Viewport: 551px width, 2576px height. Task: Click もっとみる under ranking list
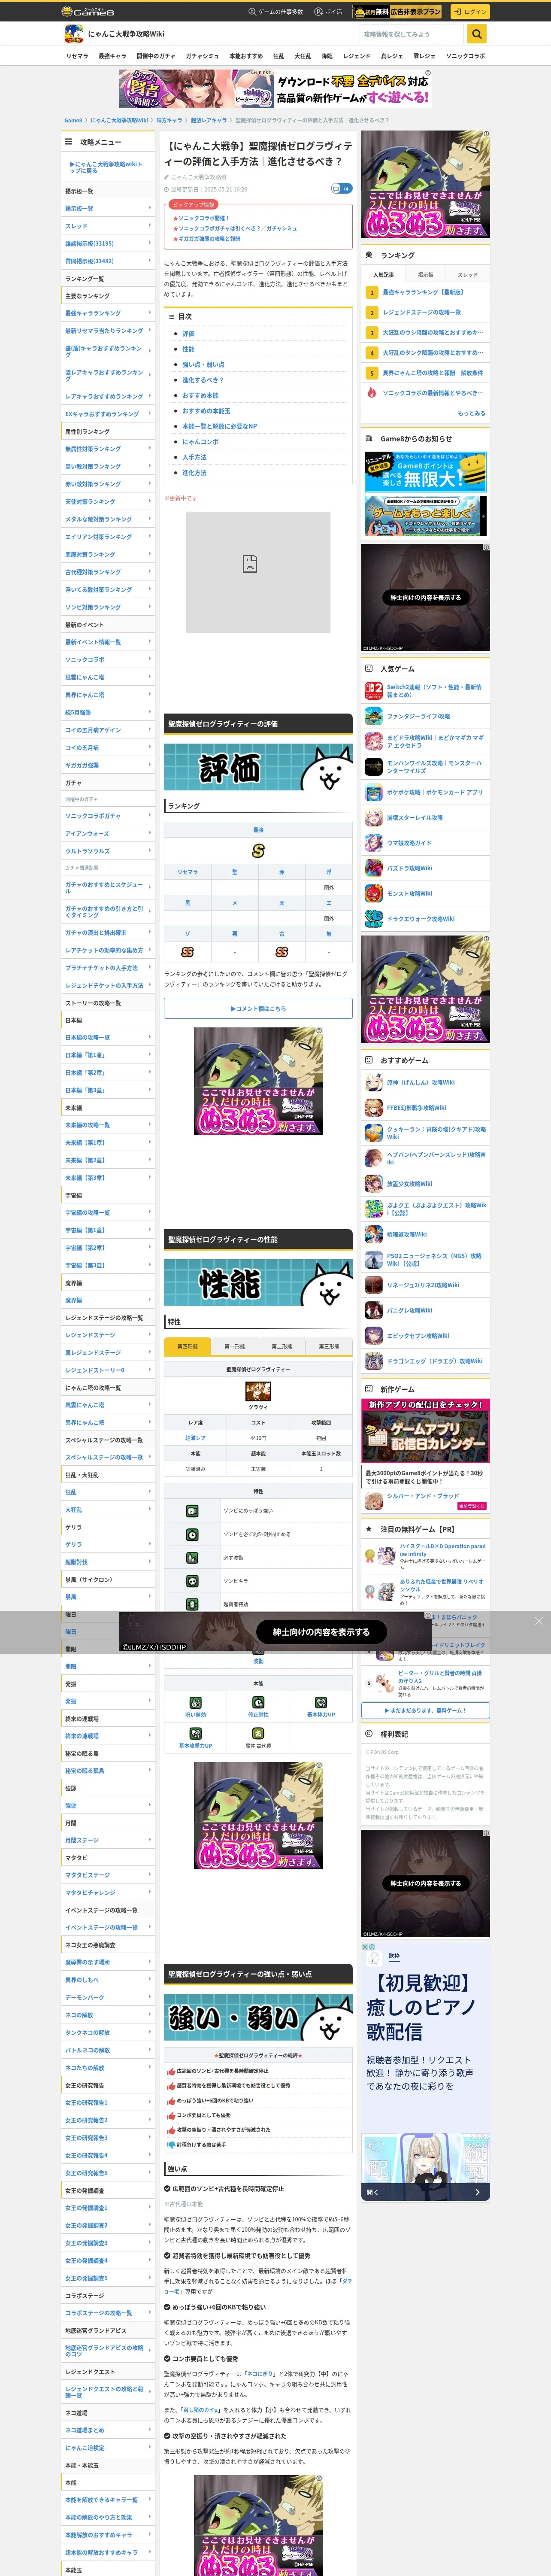point(471,413)
